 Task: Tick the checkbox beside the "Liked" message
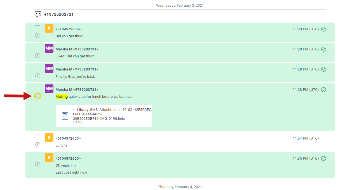[x=37, y=48]
